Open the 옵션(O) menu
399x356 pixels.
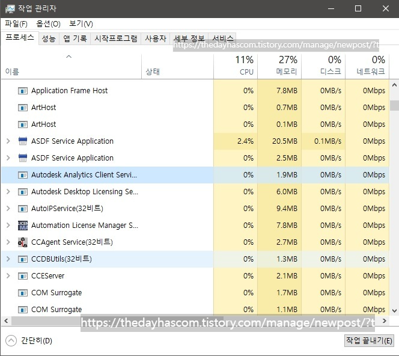click(48, 24)
